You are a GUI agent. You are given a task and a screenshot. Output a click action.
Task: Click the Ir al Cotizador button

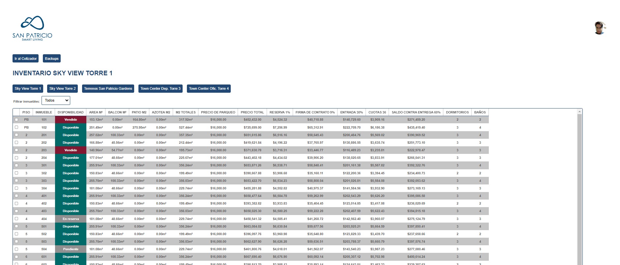(x=26, y=59)
